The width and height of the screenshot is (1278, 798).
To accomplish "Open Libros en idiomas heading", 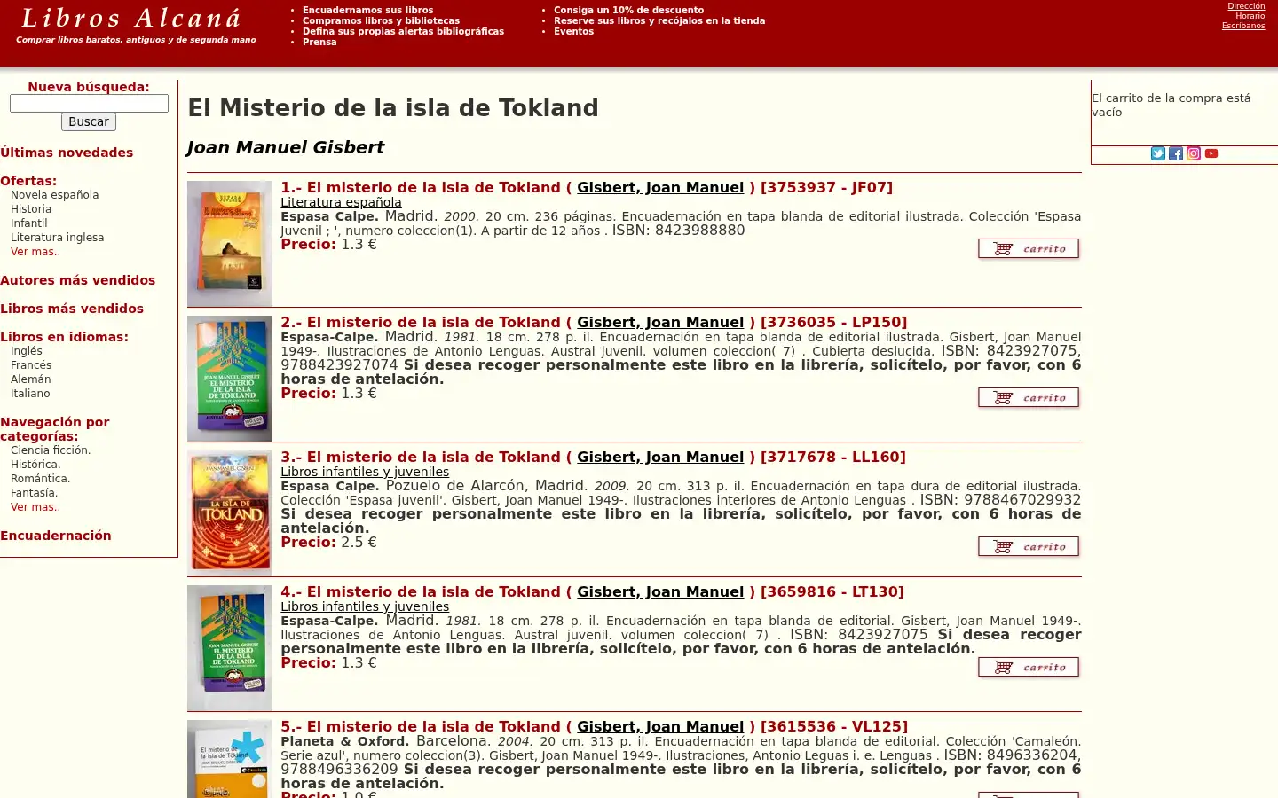I will point(64,337).
